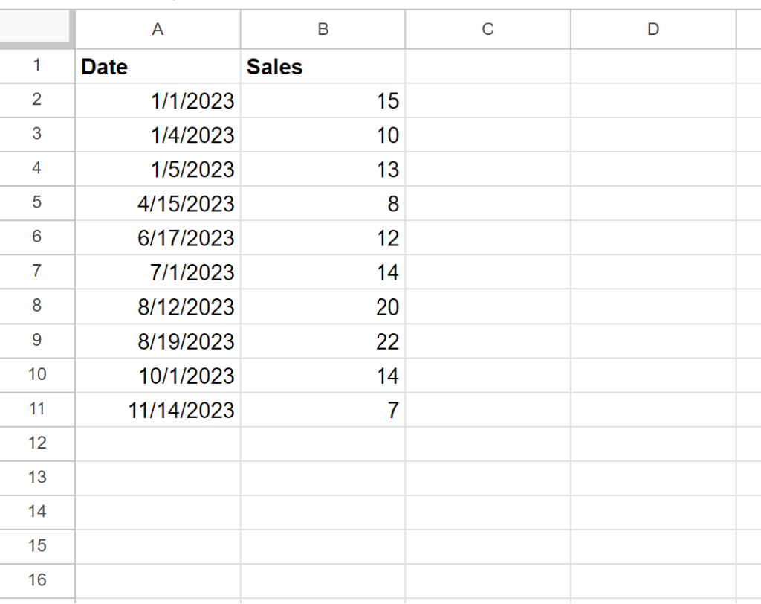The width and height of the screenshot is (761, 604).
Task: Select column header A
Action: coord(158,29)
